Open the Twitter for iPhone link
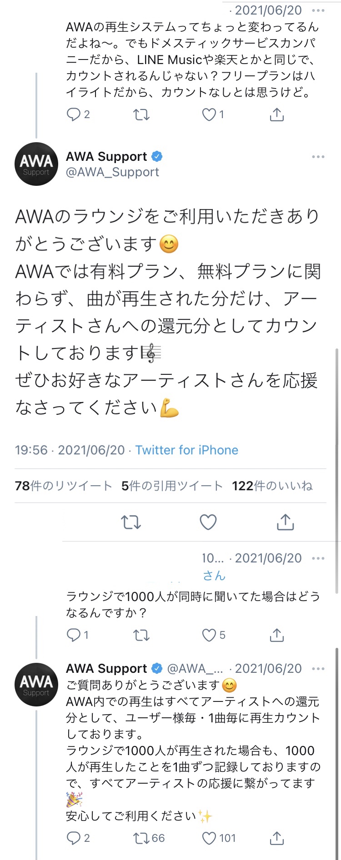 point(187,450)
